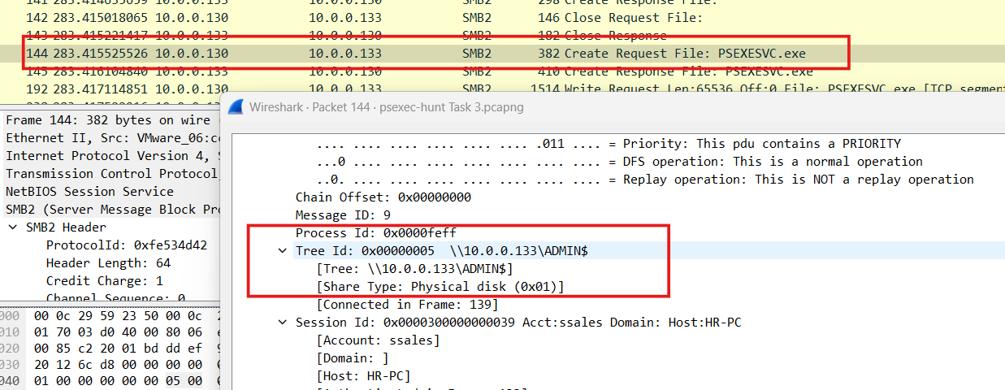Select Transmission Control Protocol line

110,174
